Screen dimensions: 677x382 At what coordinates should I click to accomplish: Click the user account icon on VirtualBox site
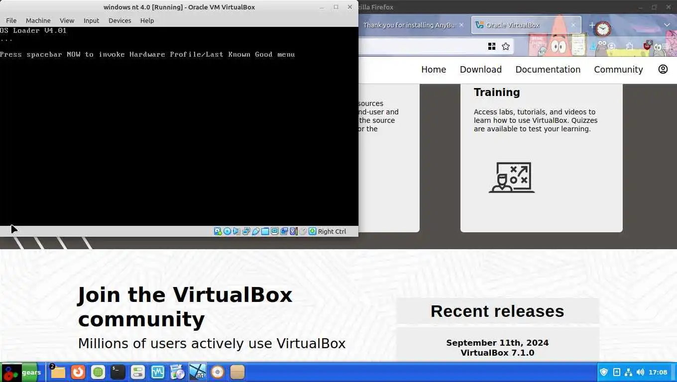[x=663, y=69]
